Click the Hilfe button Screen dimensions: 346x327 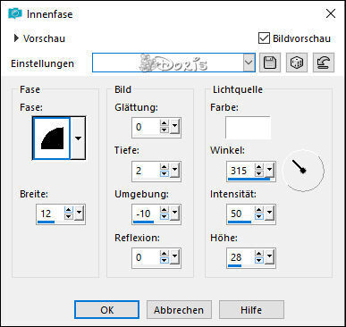point(251,310)
